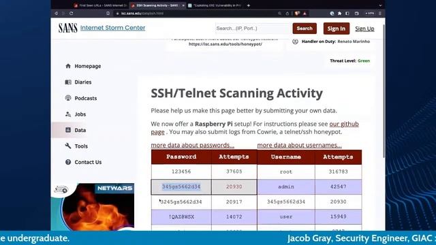This screenshot has width=436, height=245.
Task: Click username cell root
Action: [286, 171]
